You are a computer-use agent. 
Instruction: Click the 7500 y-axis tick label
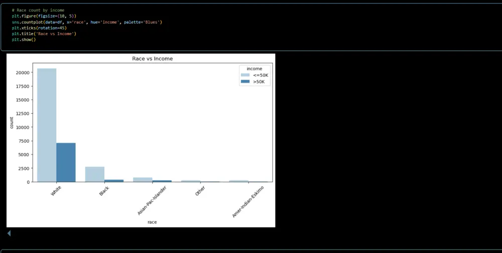(24, 141)
